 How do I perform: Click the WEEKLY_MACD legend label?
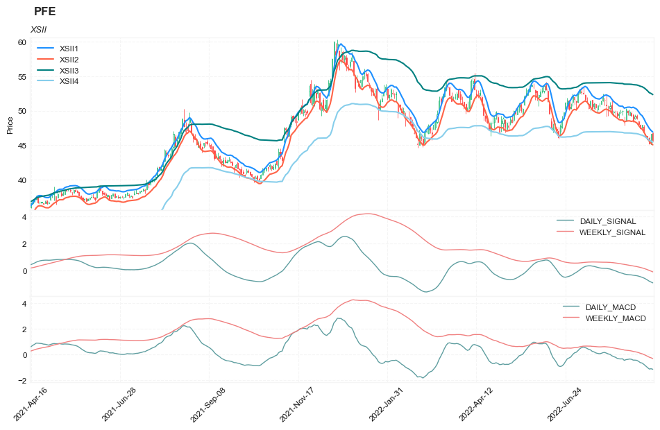click(615, 318)
